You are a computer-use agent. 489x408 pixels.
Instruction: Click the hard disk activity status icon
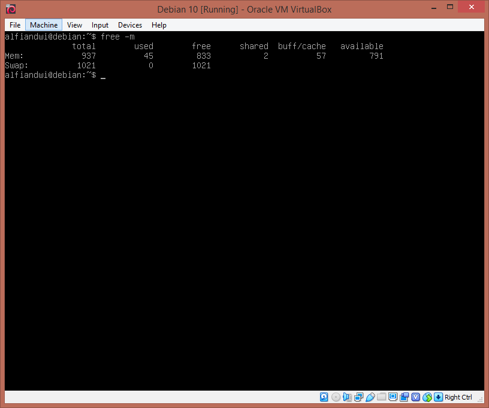pyautogui.click(x=324, y=397)
